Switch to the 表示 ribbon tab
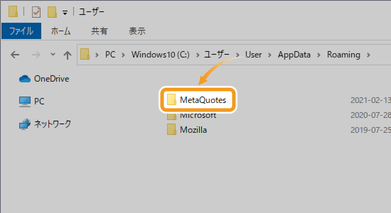 tap(137, 31)
